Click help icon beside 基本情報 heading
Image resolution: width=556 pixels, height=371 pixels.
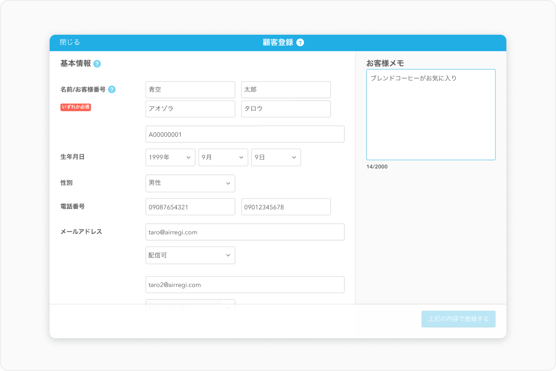click(97, 64)
